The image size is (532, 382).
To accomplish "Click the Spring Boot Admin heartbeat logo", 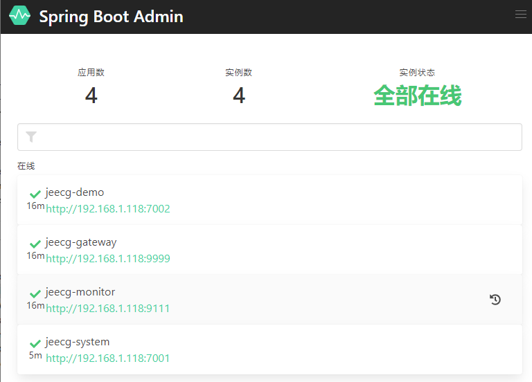I will (x=20, y=15).
